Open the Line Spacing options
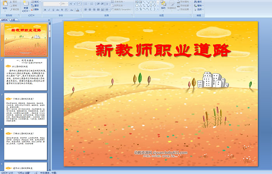Image resolution: width=272 pixels, height=174 pixels. 107,4
